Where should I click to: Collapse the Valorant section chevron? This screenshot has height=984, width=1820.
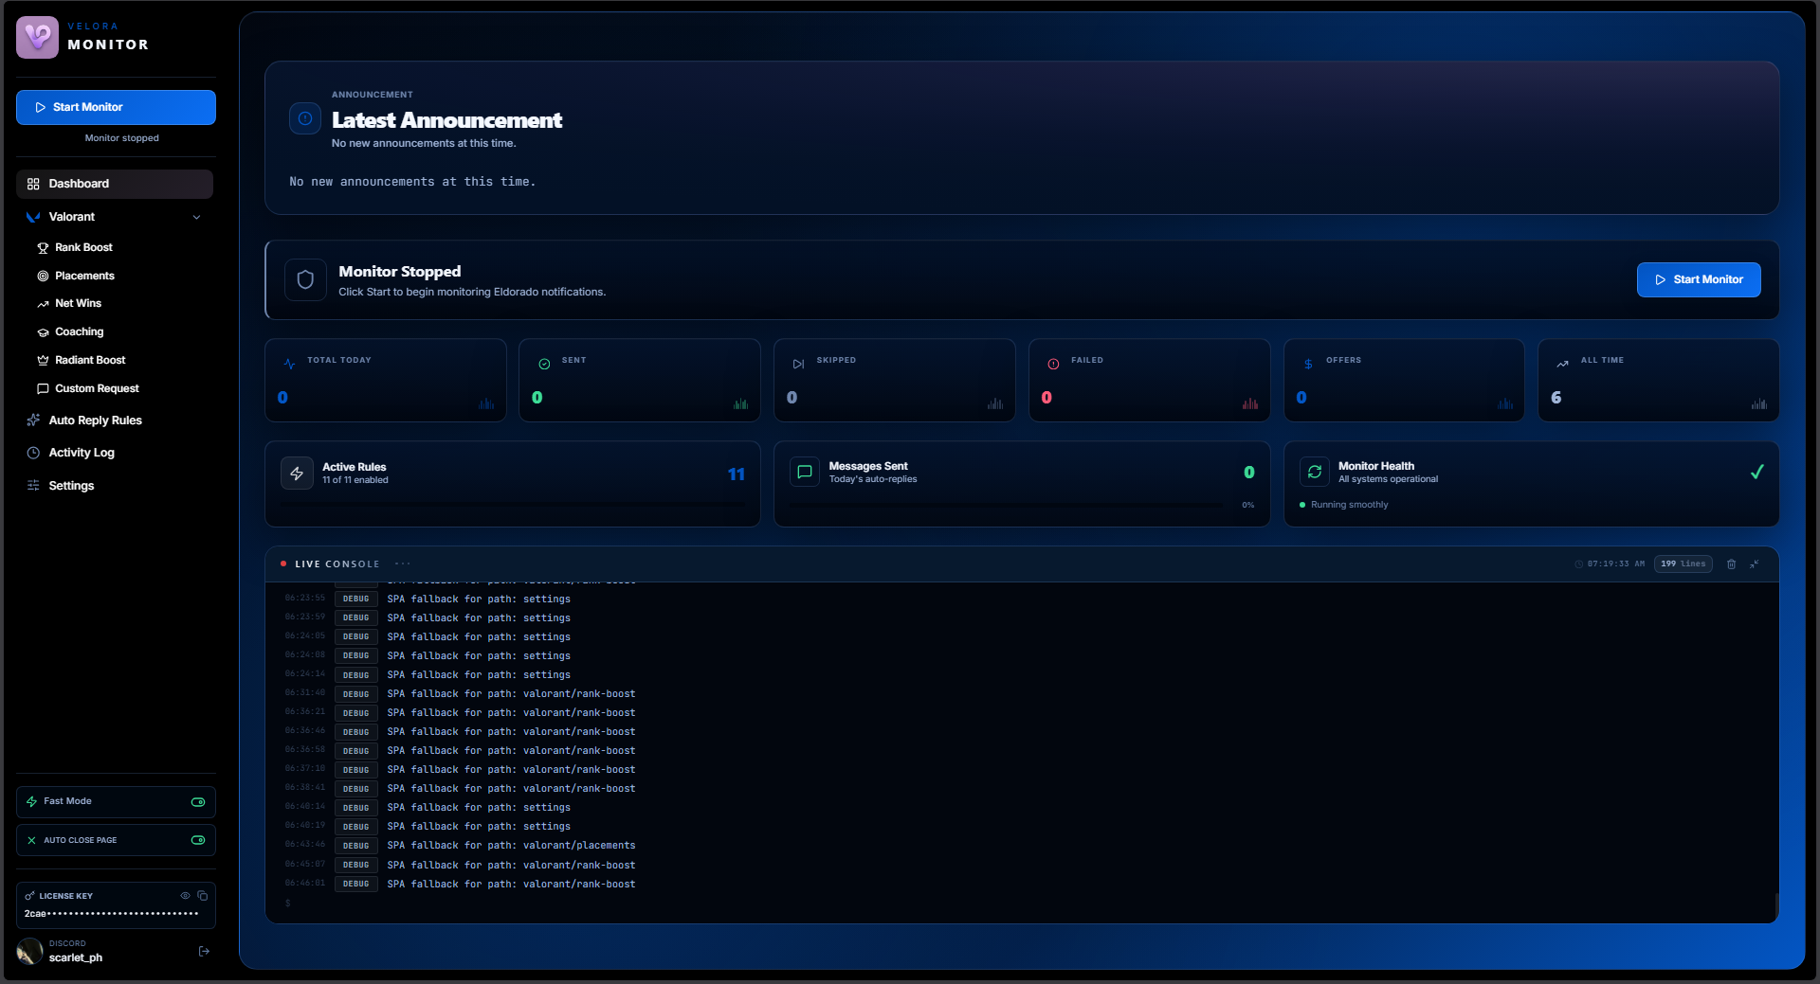(x=196, y=217)
